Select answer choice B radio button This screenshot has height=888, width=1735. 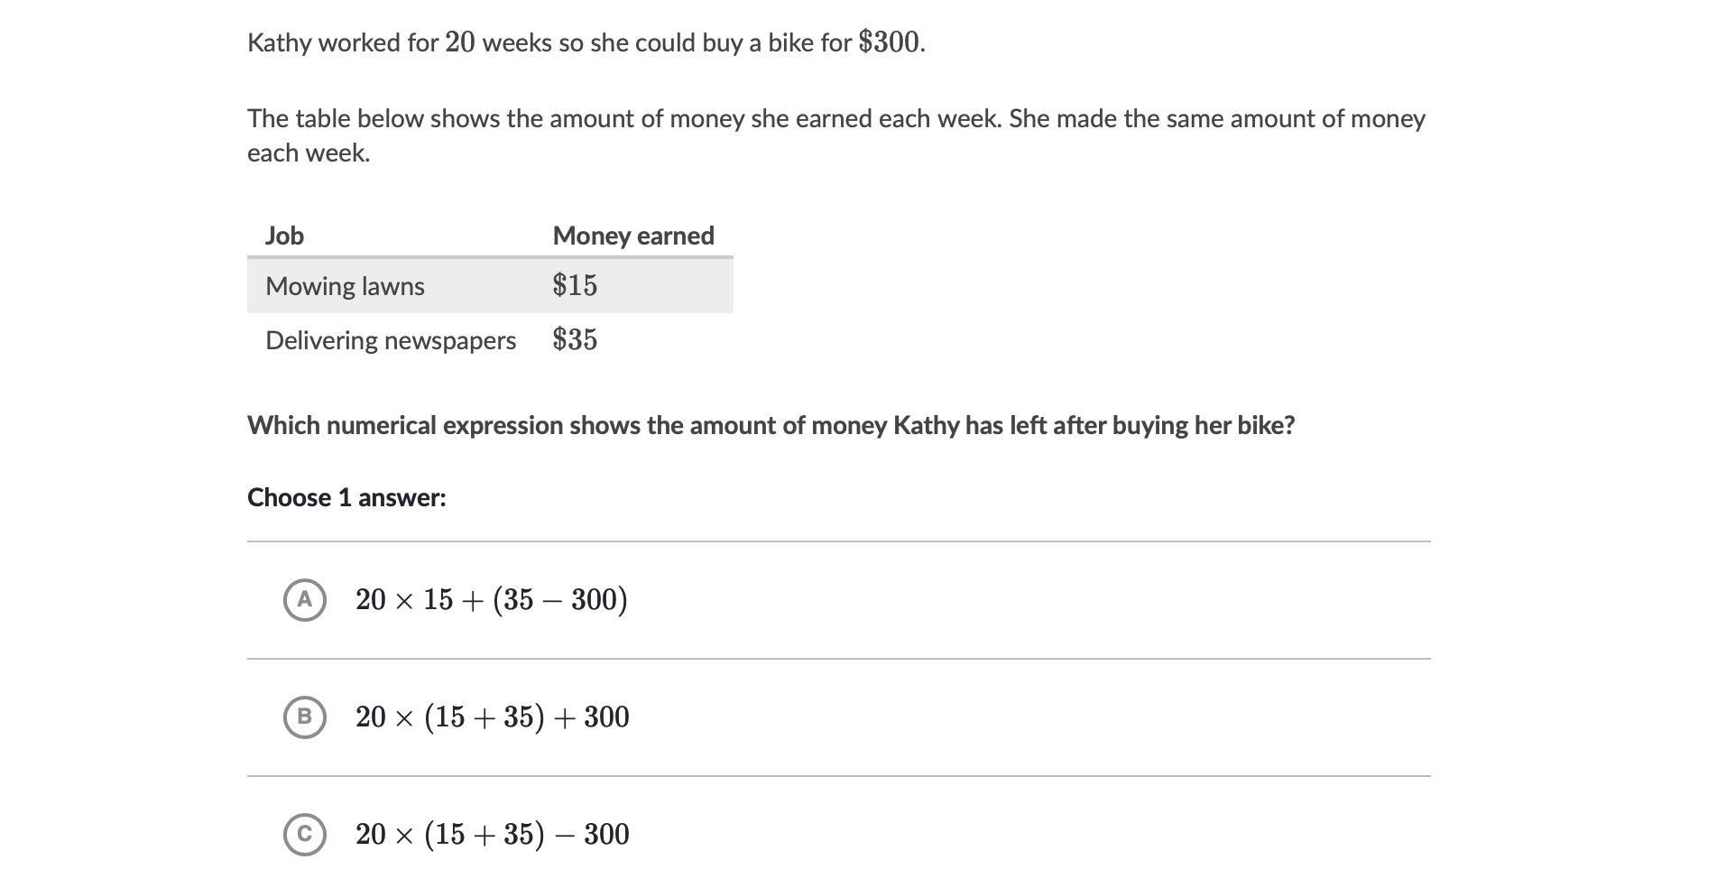pyautogui.click(x=305, y=717)
